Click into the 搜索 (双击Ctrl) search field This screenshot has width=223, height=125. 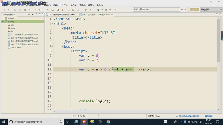156,10
